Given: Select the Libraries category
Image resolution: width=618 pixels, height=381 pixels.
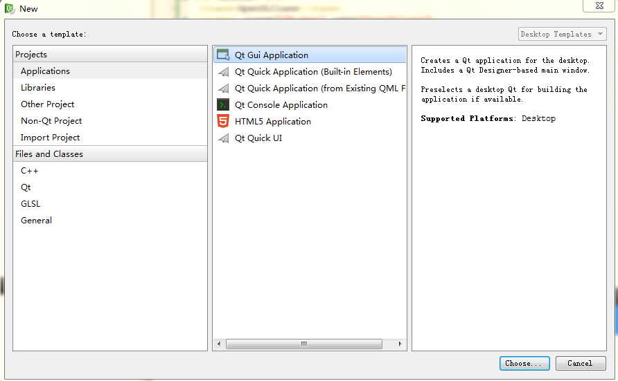Looking at the screenshot, I should [x=110, y=87].
